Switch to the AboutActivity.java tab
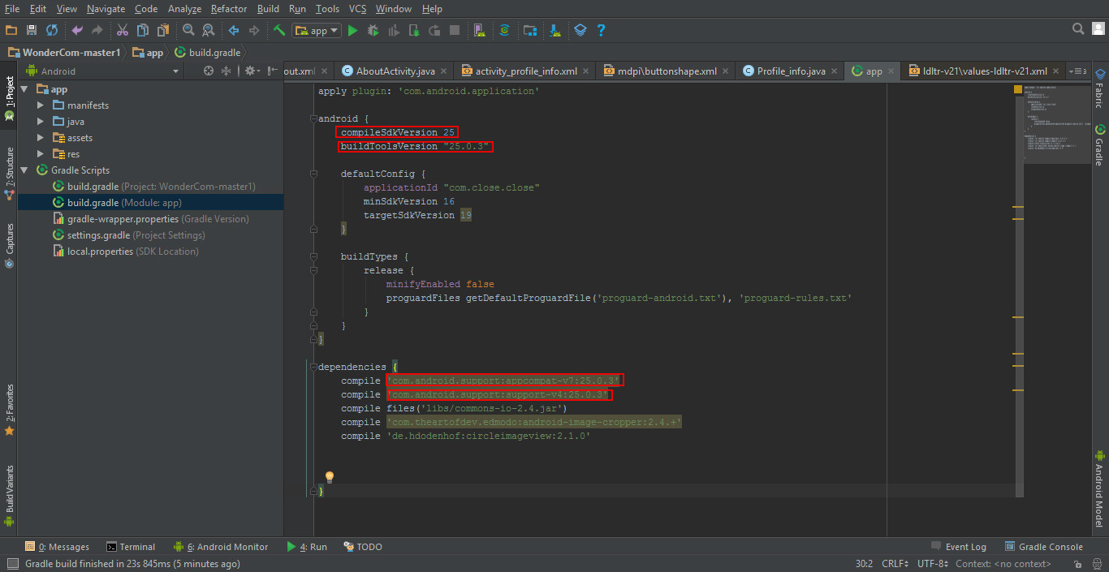1109x572 pixels. pyautogui.click(x=395, y=71)
